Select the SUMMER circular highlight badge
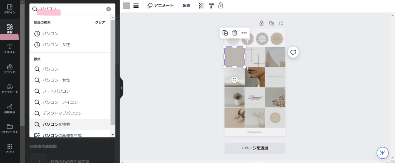Screen dimensions: 395x163 click(277, 39)
